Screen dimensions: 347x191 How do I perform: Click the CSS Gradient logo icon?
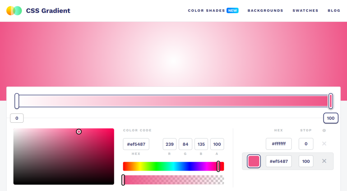14,11
